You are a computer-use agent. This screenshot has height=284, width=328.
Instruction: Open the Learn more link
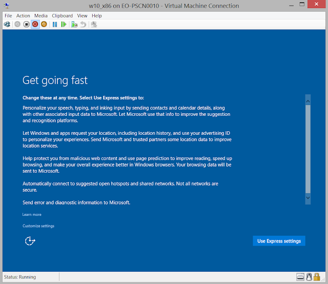coord(32,214)
